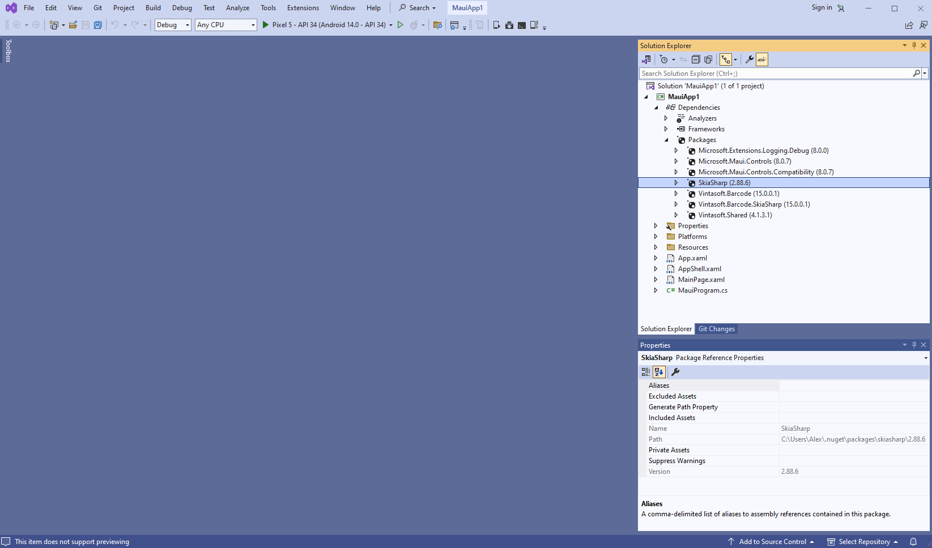Click the Aliases property value field
Screen dimensions: 932x548
click(854, 386)
